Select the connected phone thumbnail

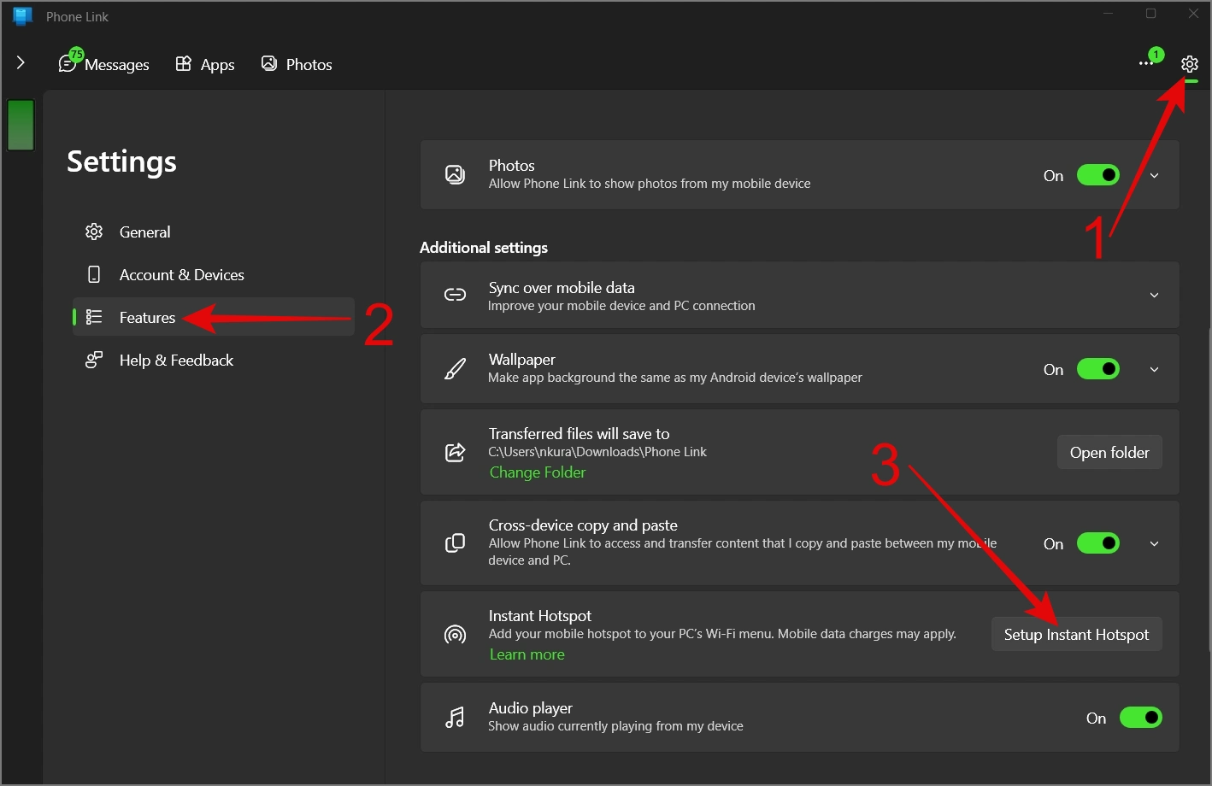[x=21, y=125]
